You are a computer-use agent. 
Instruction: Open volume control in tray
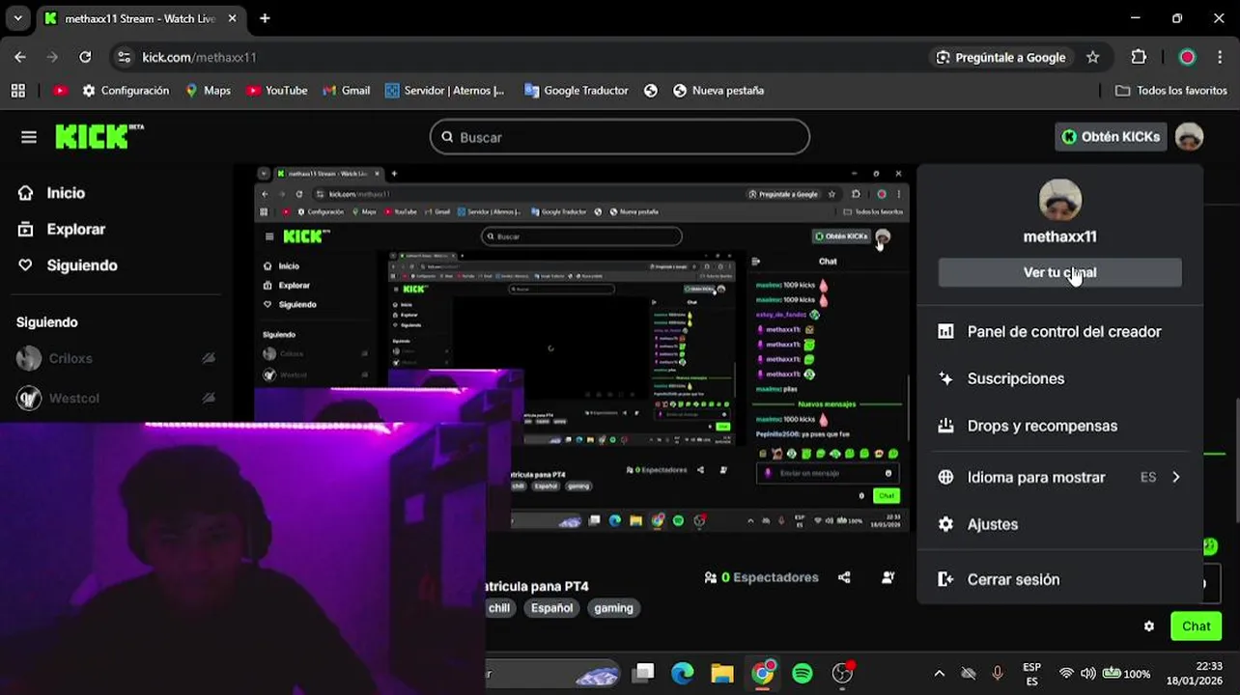point(1088,674)
